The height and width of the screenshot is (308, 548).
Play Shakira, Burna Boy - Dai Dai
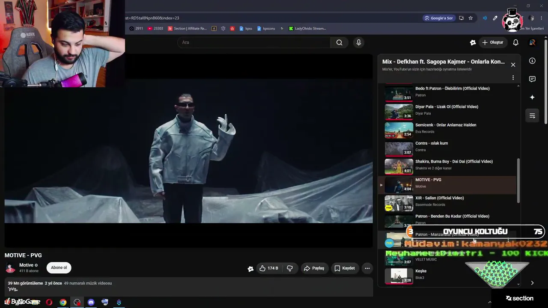coord(448,166)
